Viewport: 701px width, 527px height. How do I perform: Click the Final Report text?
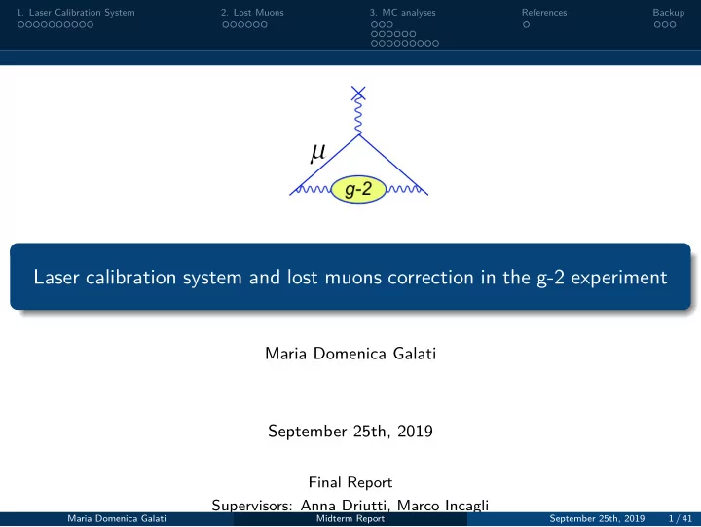(x=350, y=482)
